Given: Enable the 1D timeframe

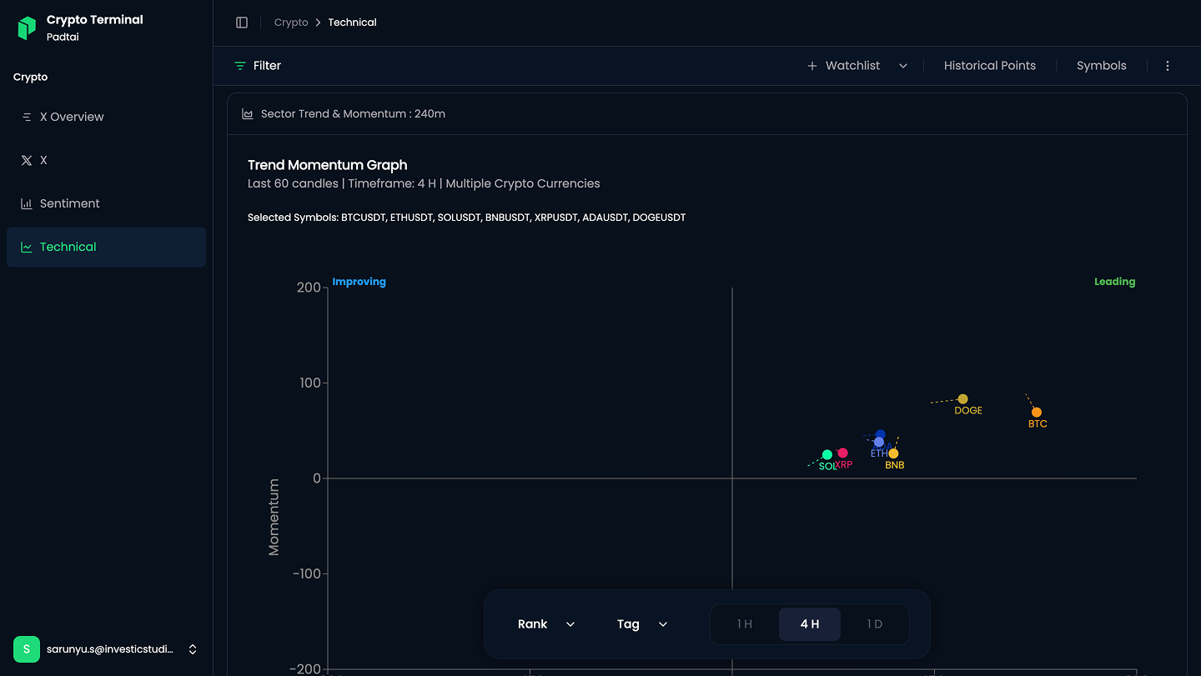Looking at the screenshot, I should (875, 623).
